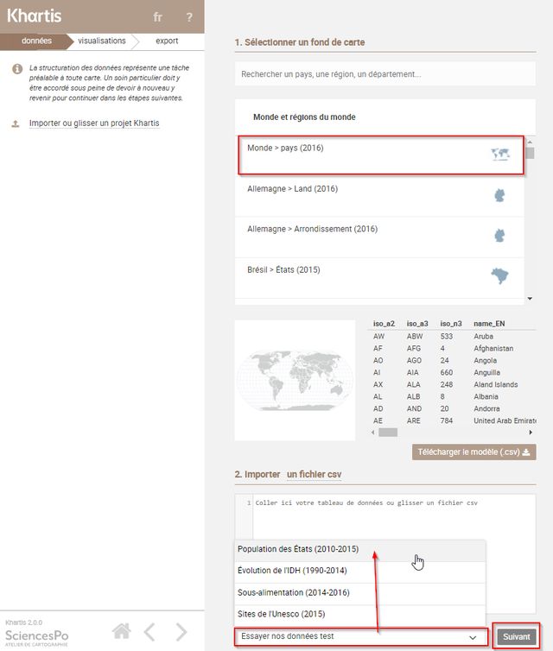Screen dimensions: 553x651
Task: Go to next step with right arrow
Action: pyautogui.click(x=181, y=631)
